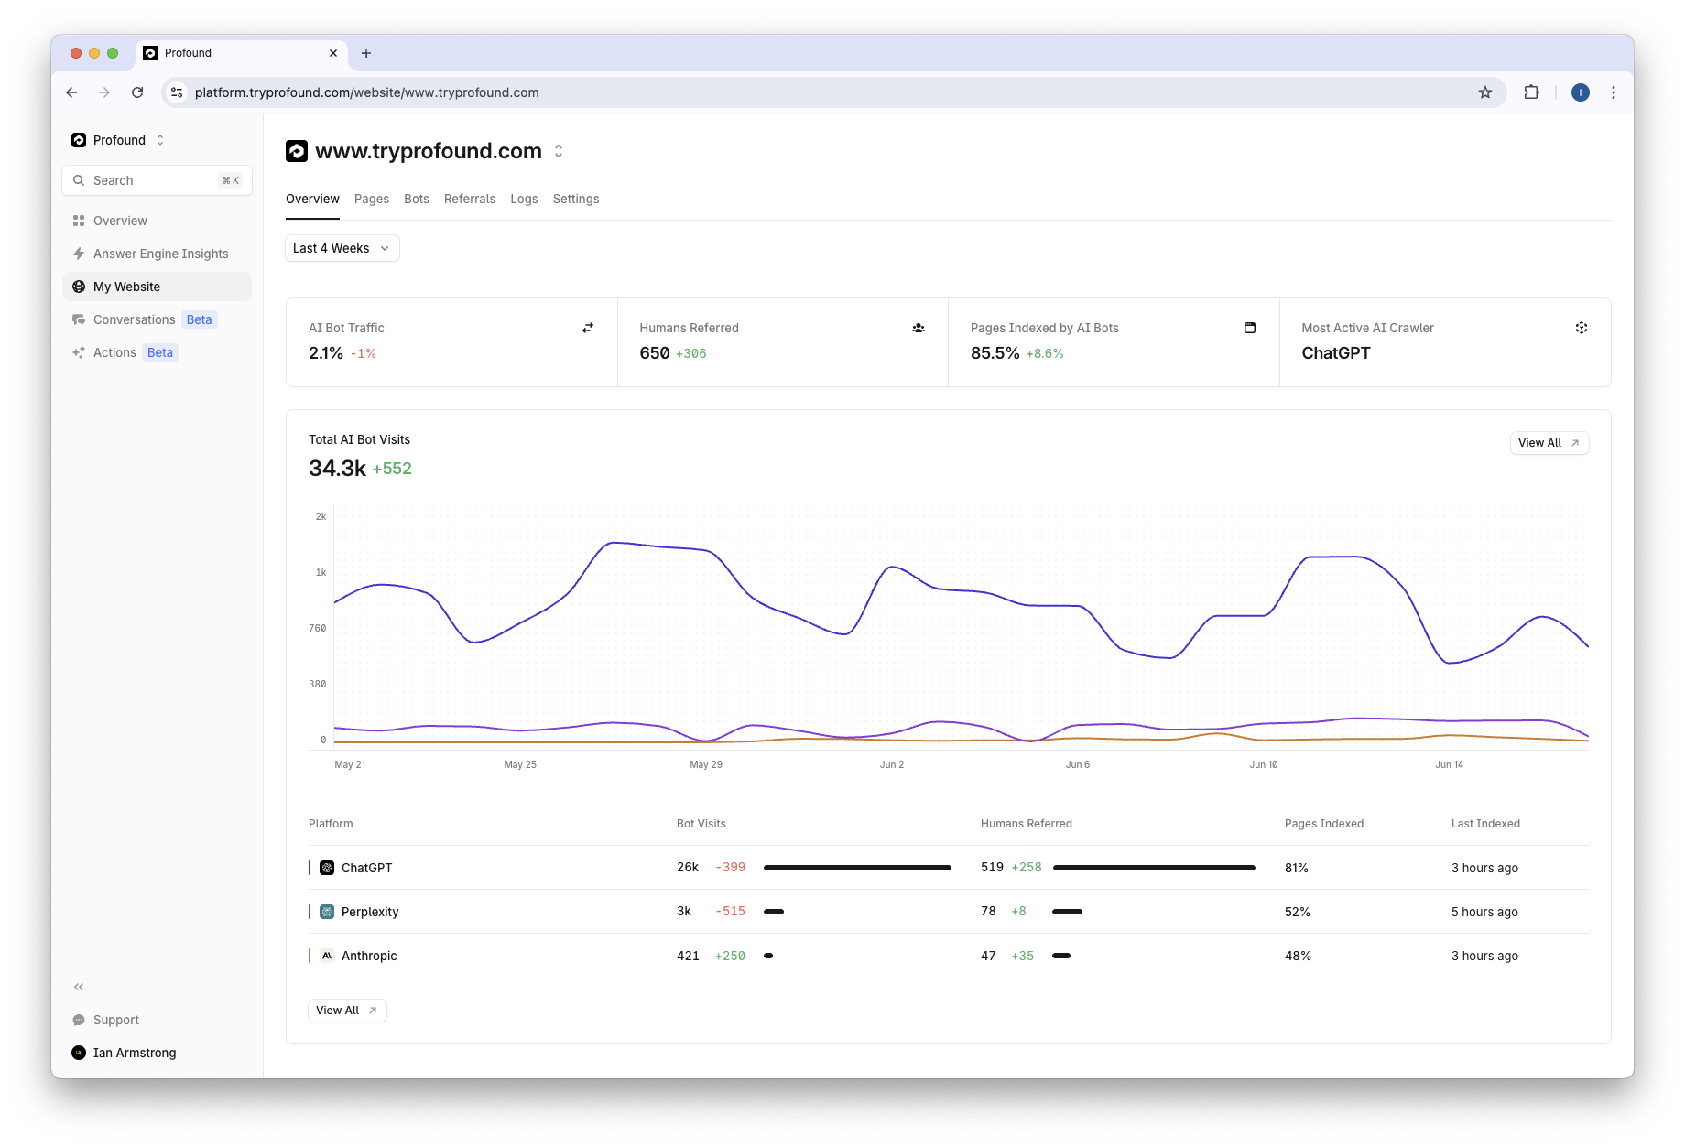
Task: Expand the Profound workspace switcher
Action: 160,140
